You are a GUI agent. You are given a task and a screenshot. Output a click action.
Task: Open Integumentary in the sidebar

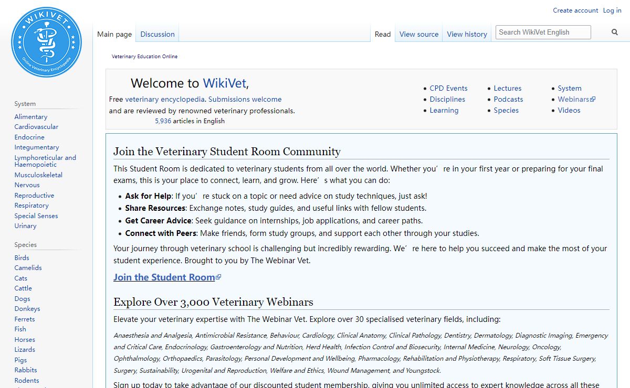(x=37, y=147)
